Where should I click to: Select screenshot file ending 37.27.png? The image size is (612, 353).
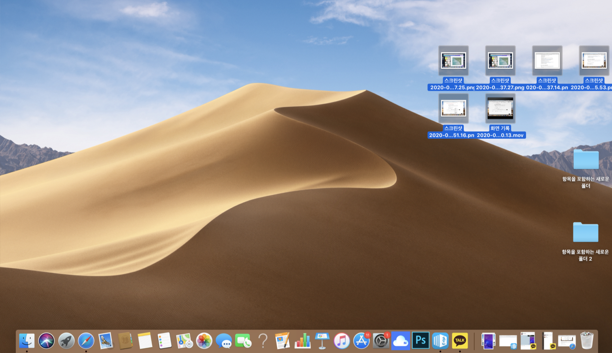pyautogui.click(x=500, y=60)
